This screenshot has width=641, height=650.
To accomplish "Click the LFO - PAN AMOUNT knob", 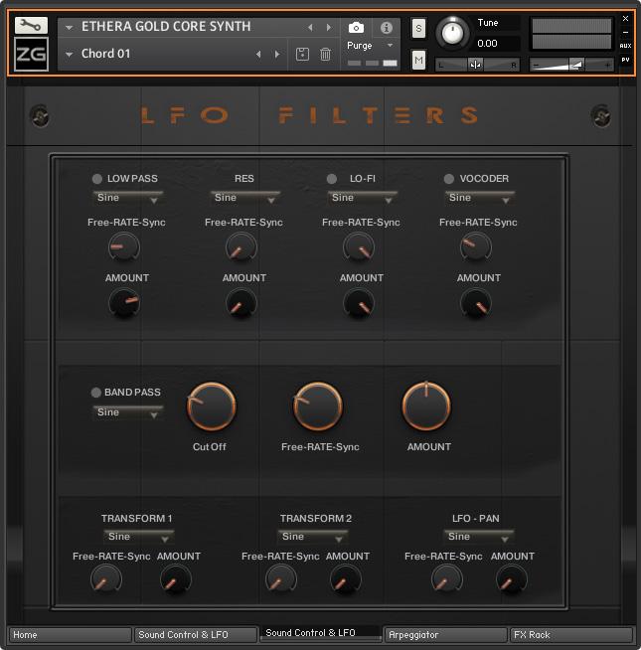I will coord(511,579).
